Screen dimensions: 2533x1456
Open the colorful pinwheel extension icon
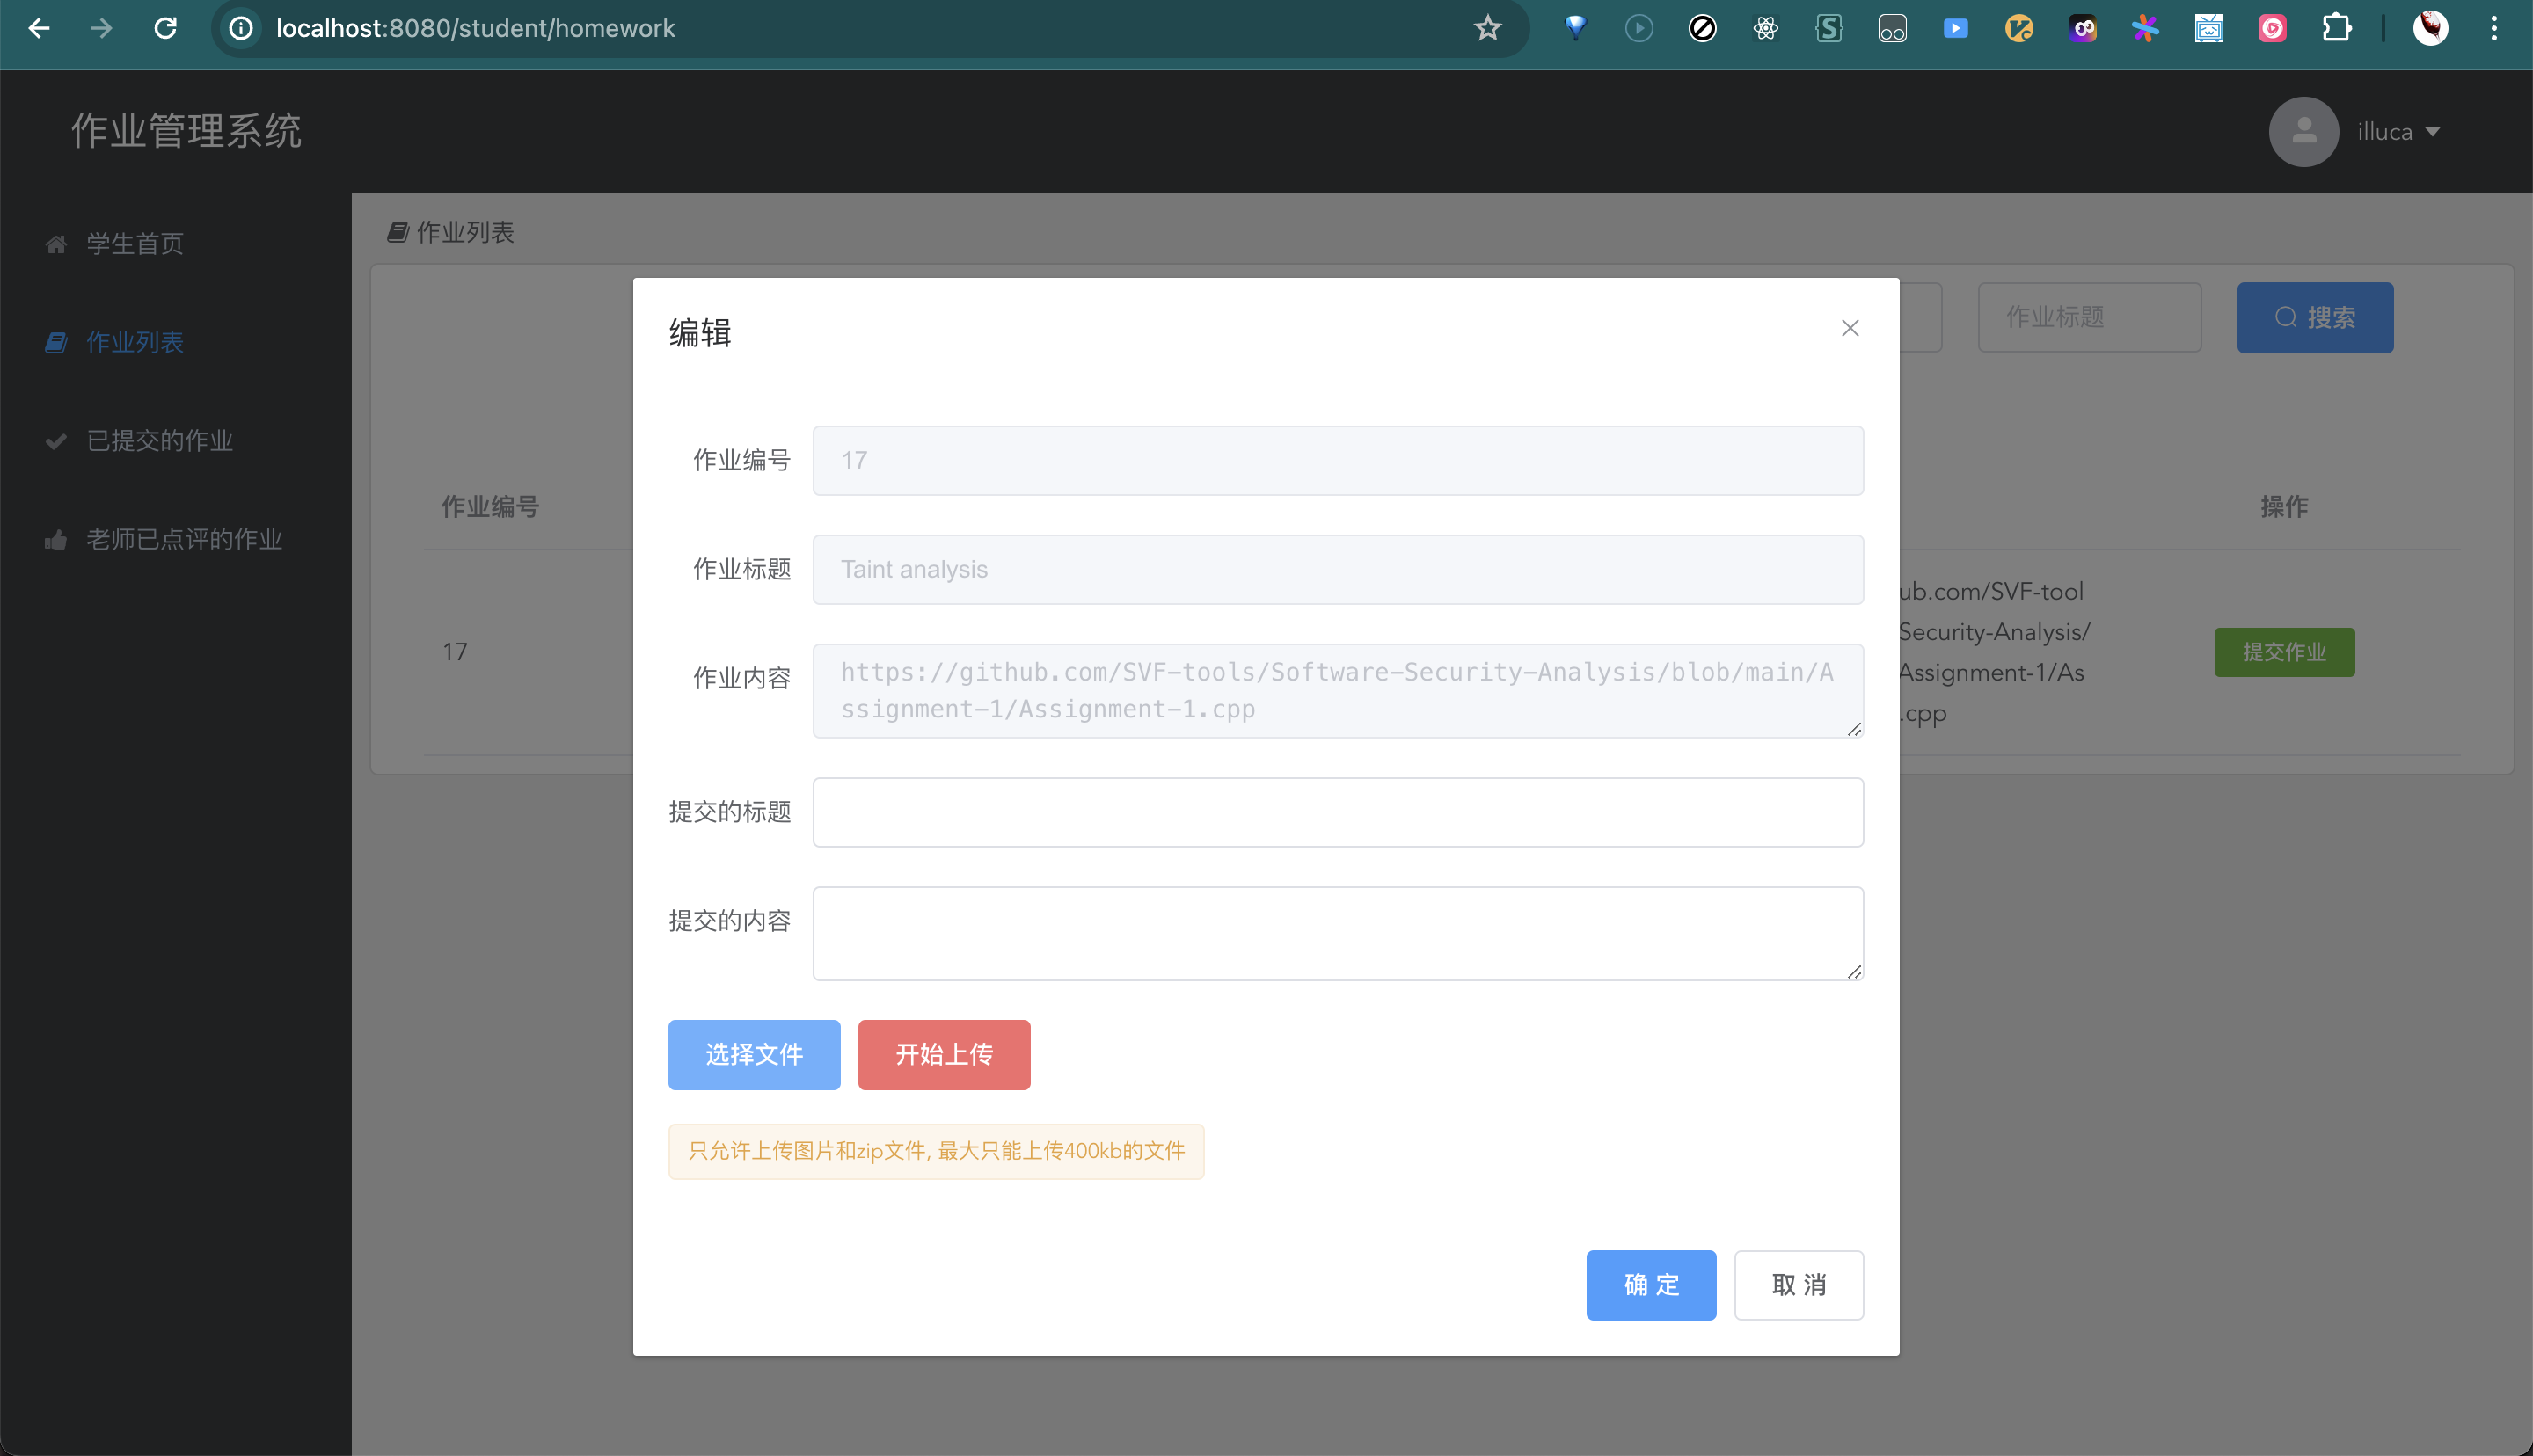pyautogui.click(x=2145, y=28)
